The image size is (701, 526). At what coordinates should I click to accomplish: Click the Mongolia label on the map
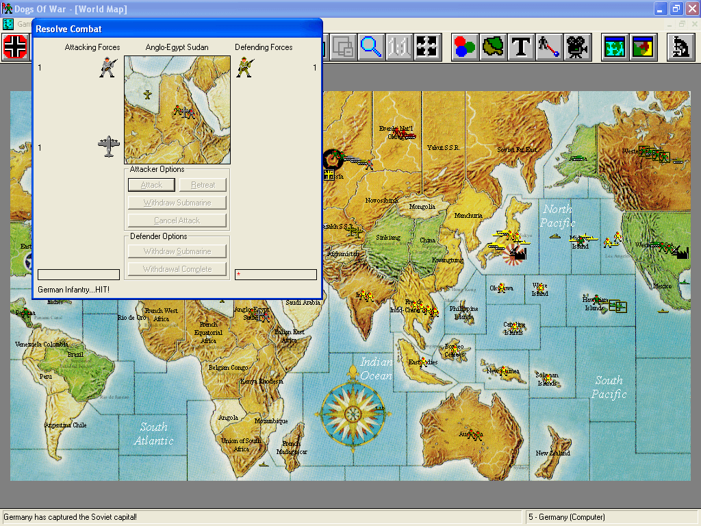(422, 207)
